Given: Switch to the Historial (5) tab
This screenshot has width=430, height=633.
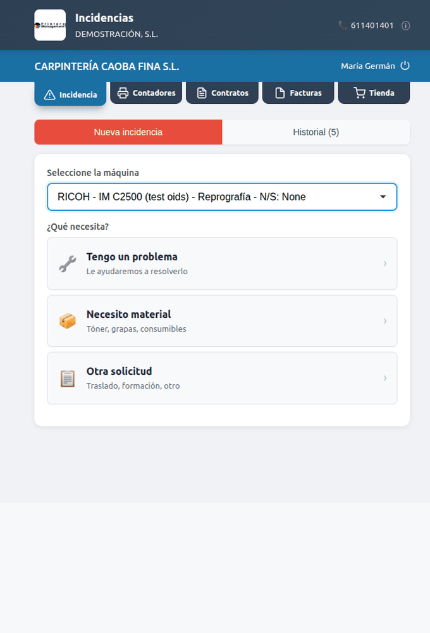Looking at the screenshot, I should [x=316, y=132].
